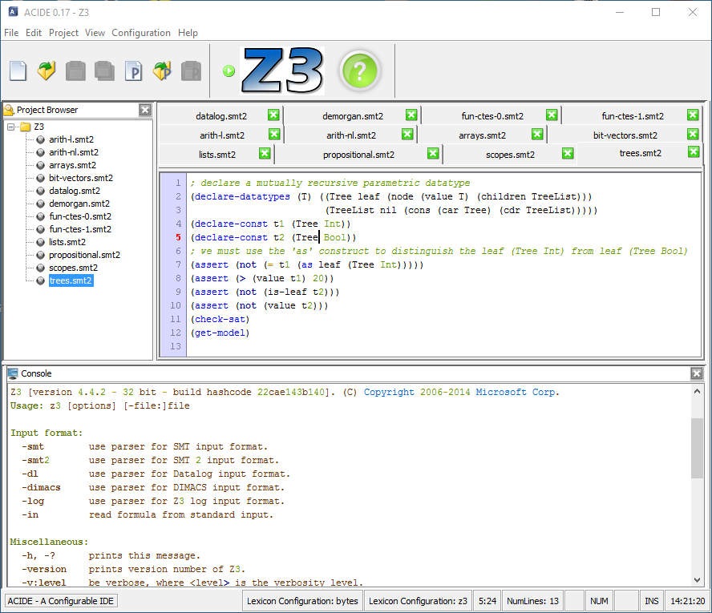
Task: Collapse the Z3 project tree node
Action: click(x=11, y=127)
